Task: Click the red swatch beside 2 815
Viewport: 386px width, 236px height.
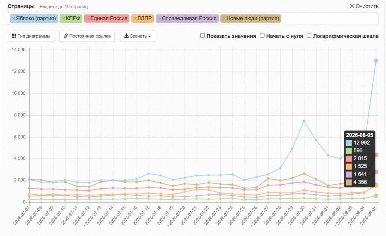Action: [349, 158]
